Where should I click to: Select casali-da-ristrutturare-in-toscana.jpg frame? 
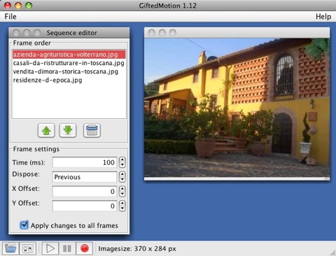(x=69, y=63)
